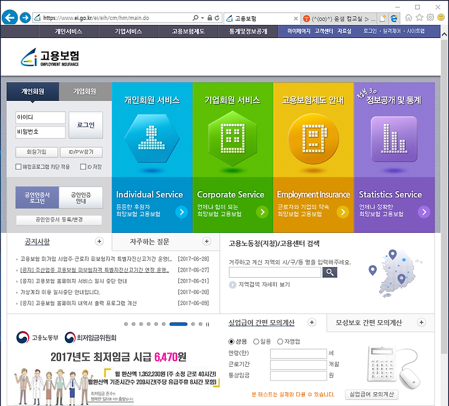Click the 공인인증서 로그인 button
This screenshot has height=406, width=449.
pyautogui.click(x=37, y=197)
